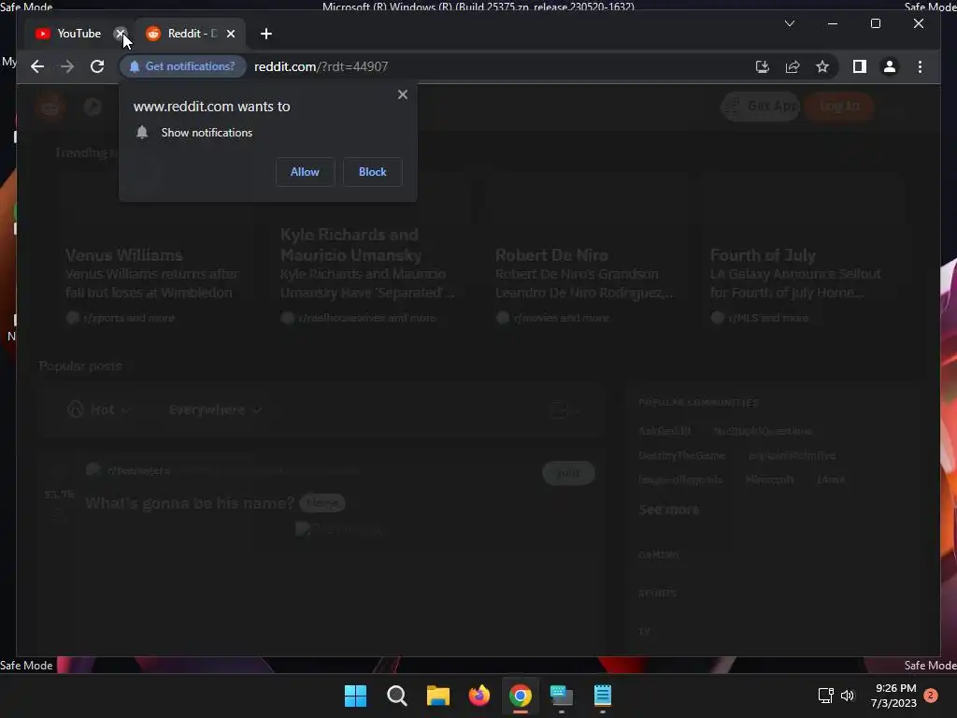Go back using the browser back arrow
This screenshot has width=957, height=718.
pos(37,66)
